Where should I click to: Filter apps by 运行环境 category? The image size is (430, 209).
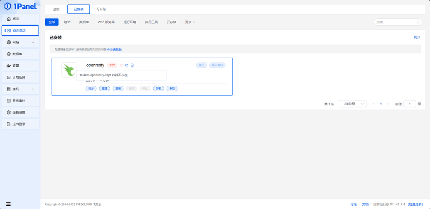[130, 22]
